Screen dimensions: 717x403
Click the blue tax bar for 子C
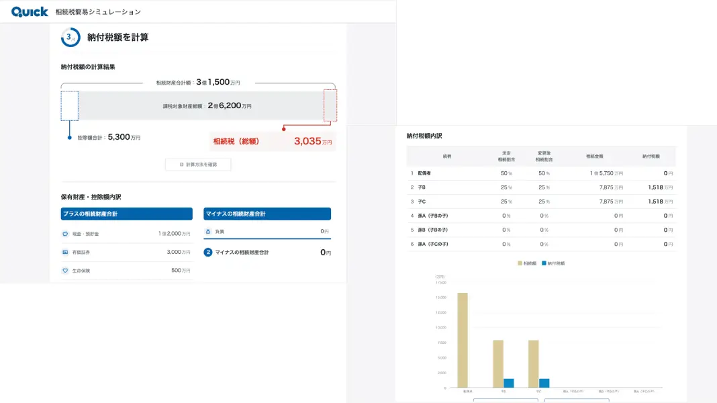tap(544, 384)
